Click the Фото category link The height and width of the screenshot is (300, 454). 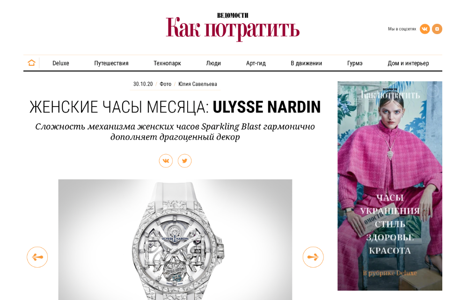tap(165, 84)
